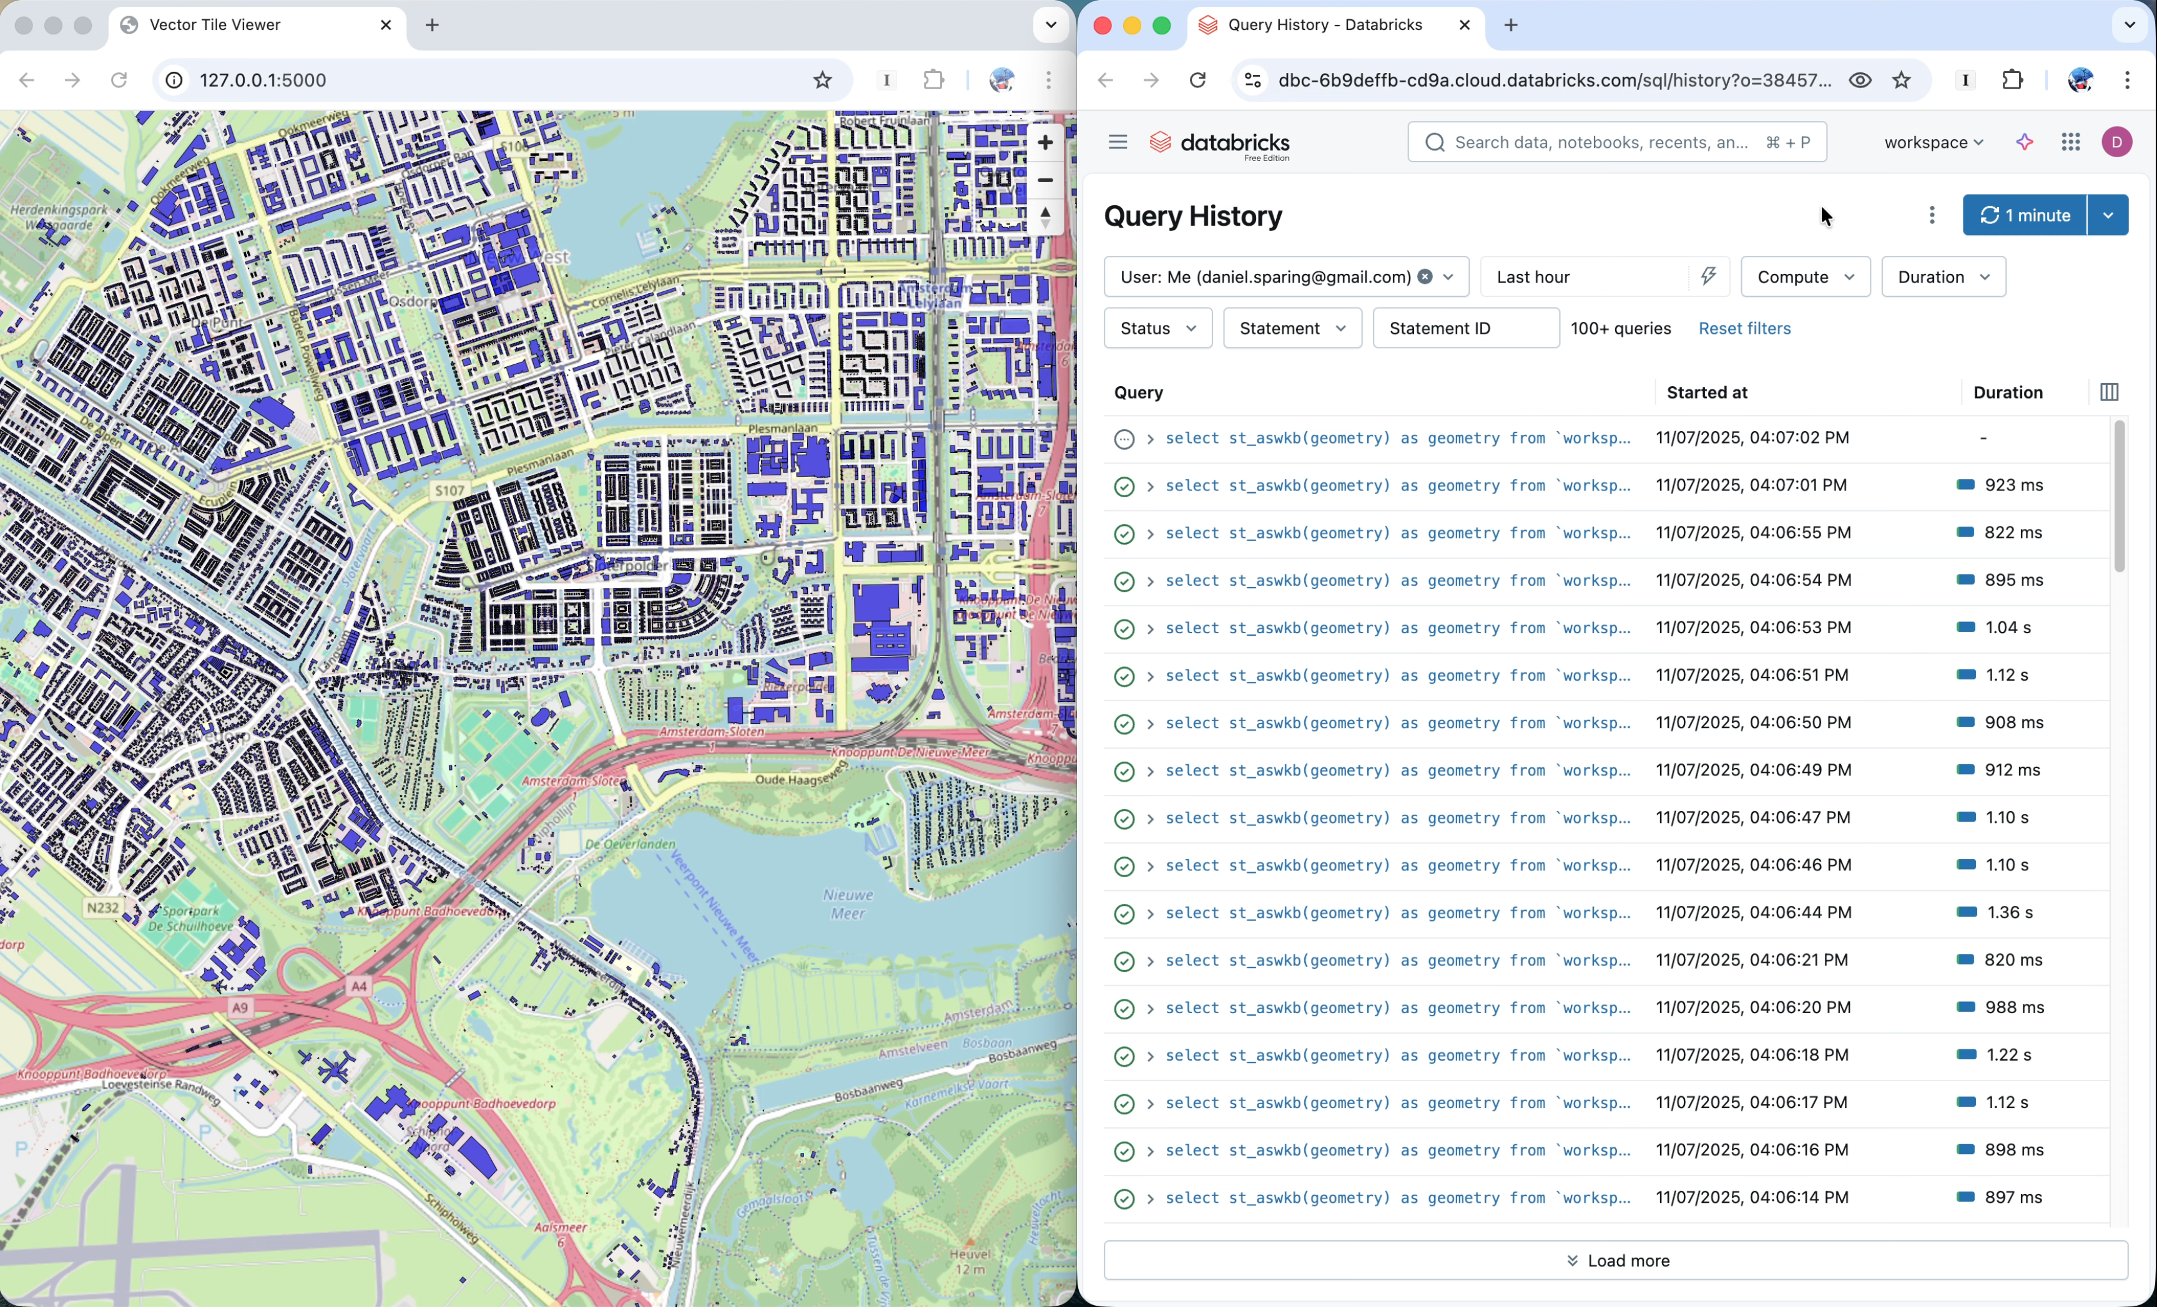
Task: Click the lightning bolt icon beside Last hour
Action: 1708,278
